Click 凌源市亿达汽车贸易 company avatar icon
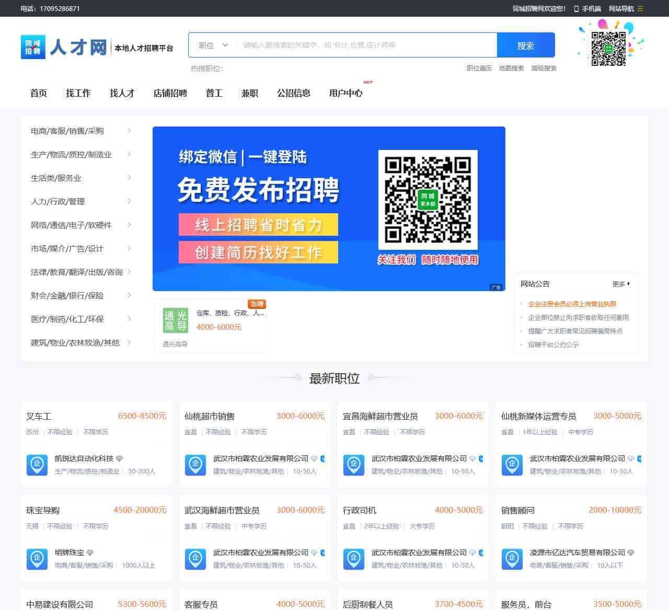 tap(512, 559)
